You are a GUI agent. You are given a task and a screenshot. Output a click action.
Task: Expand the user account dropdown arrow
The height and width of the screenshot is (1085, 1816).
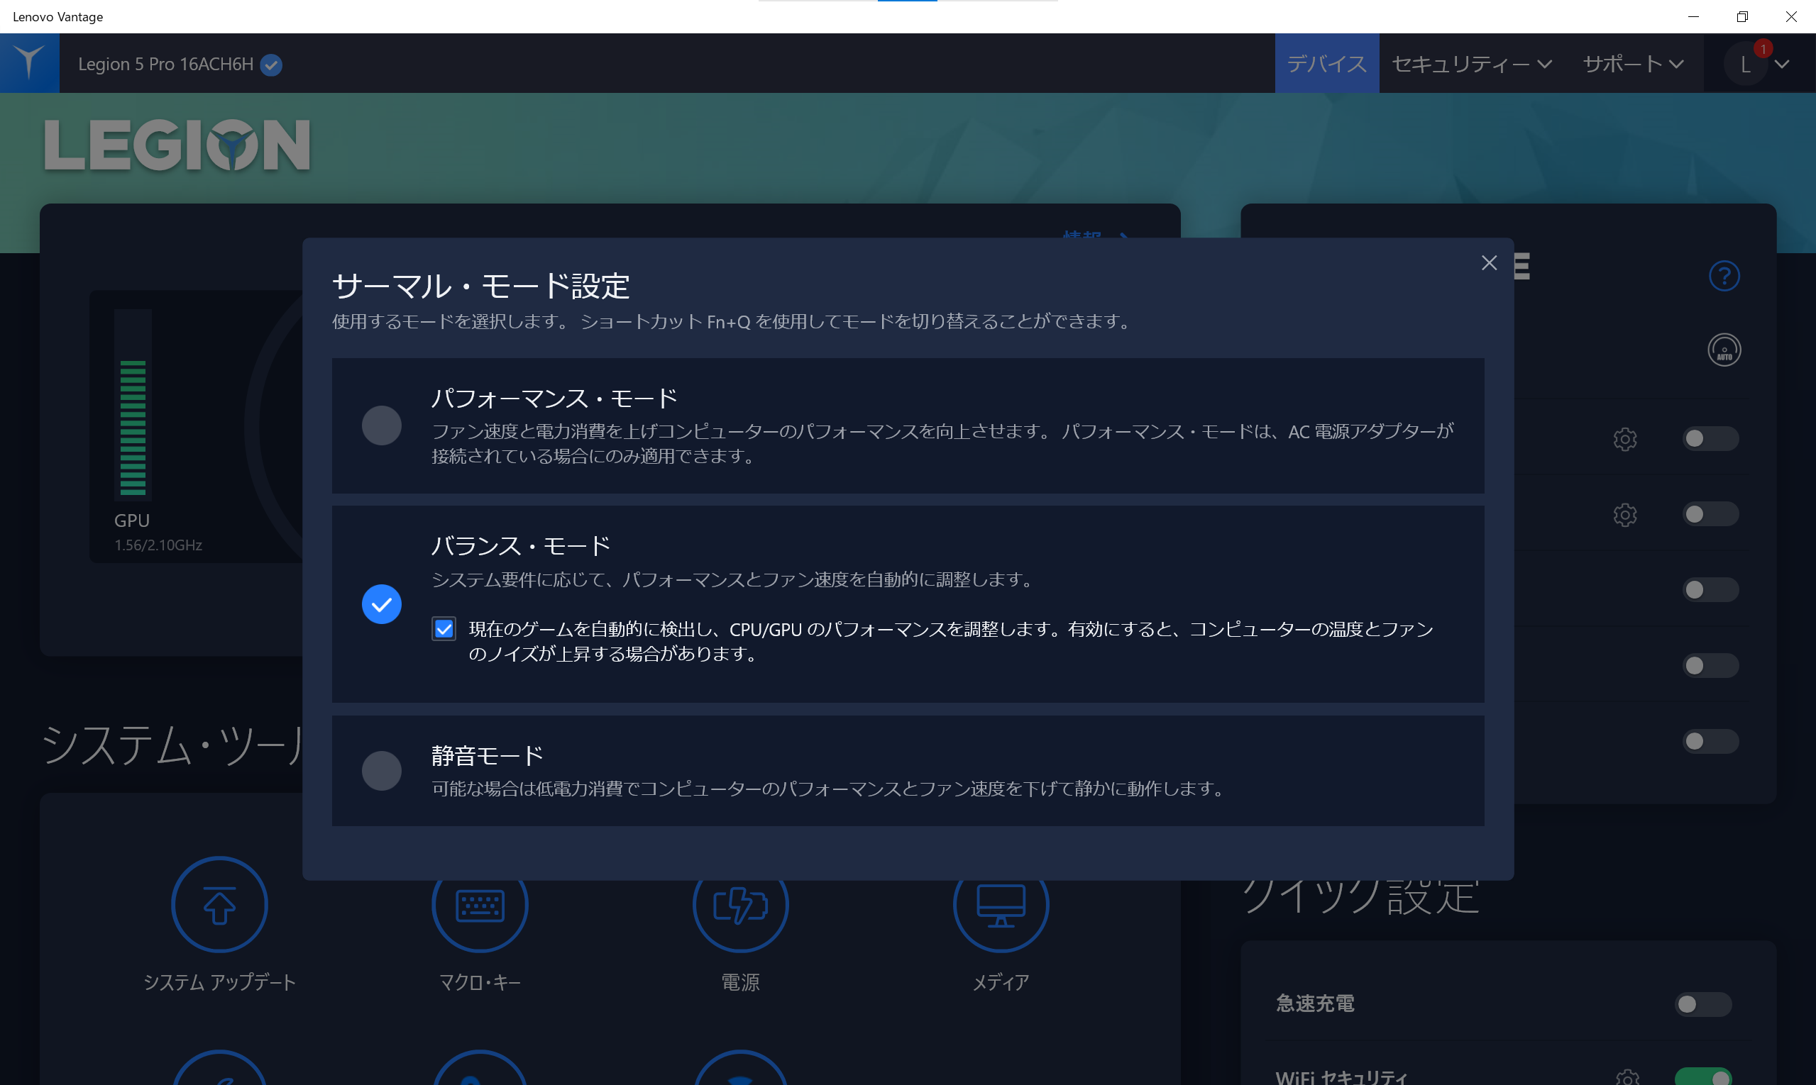(1783, 65)
